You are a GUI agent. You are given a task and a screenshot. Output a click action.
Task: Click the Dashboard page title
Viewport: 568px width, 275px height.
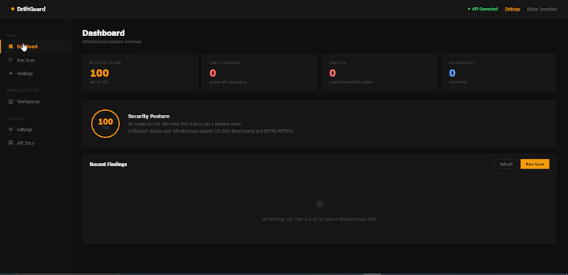[x=103, y=33]
